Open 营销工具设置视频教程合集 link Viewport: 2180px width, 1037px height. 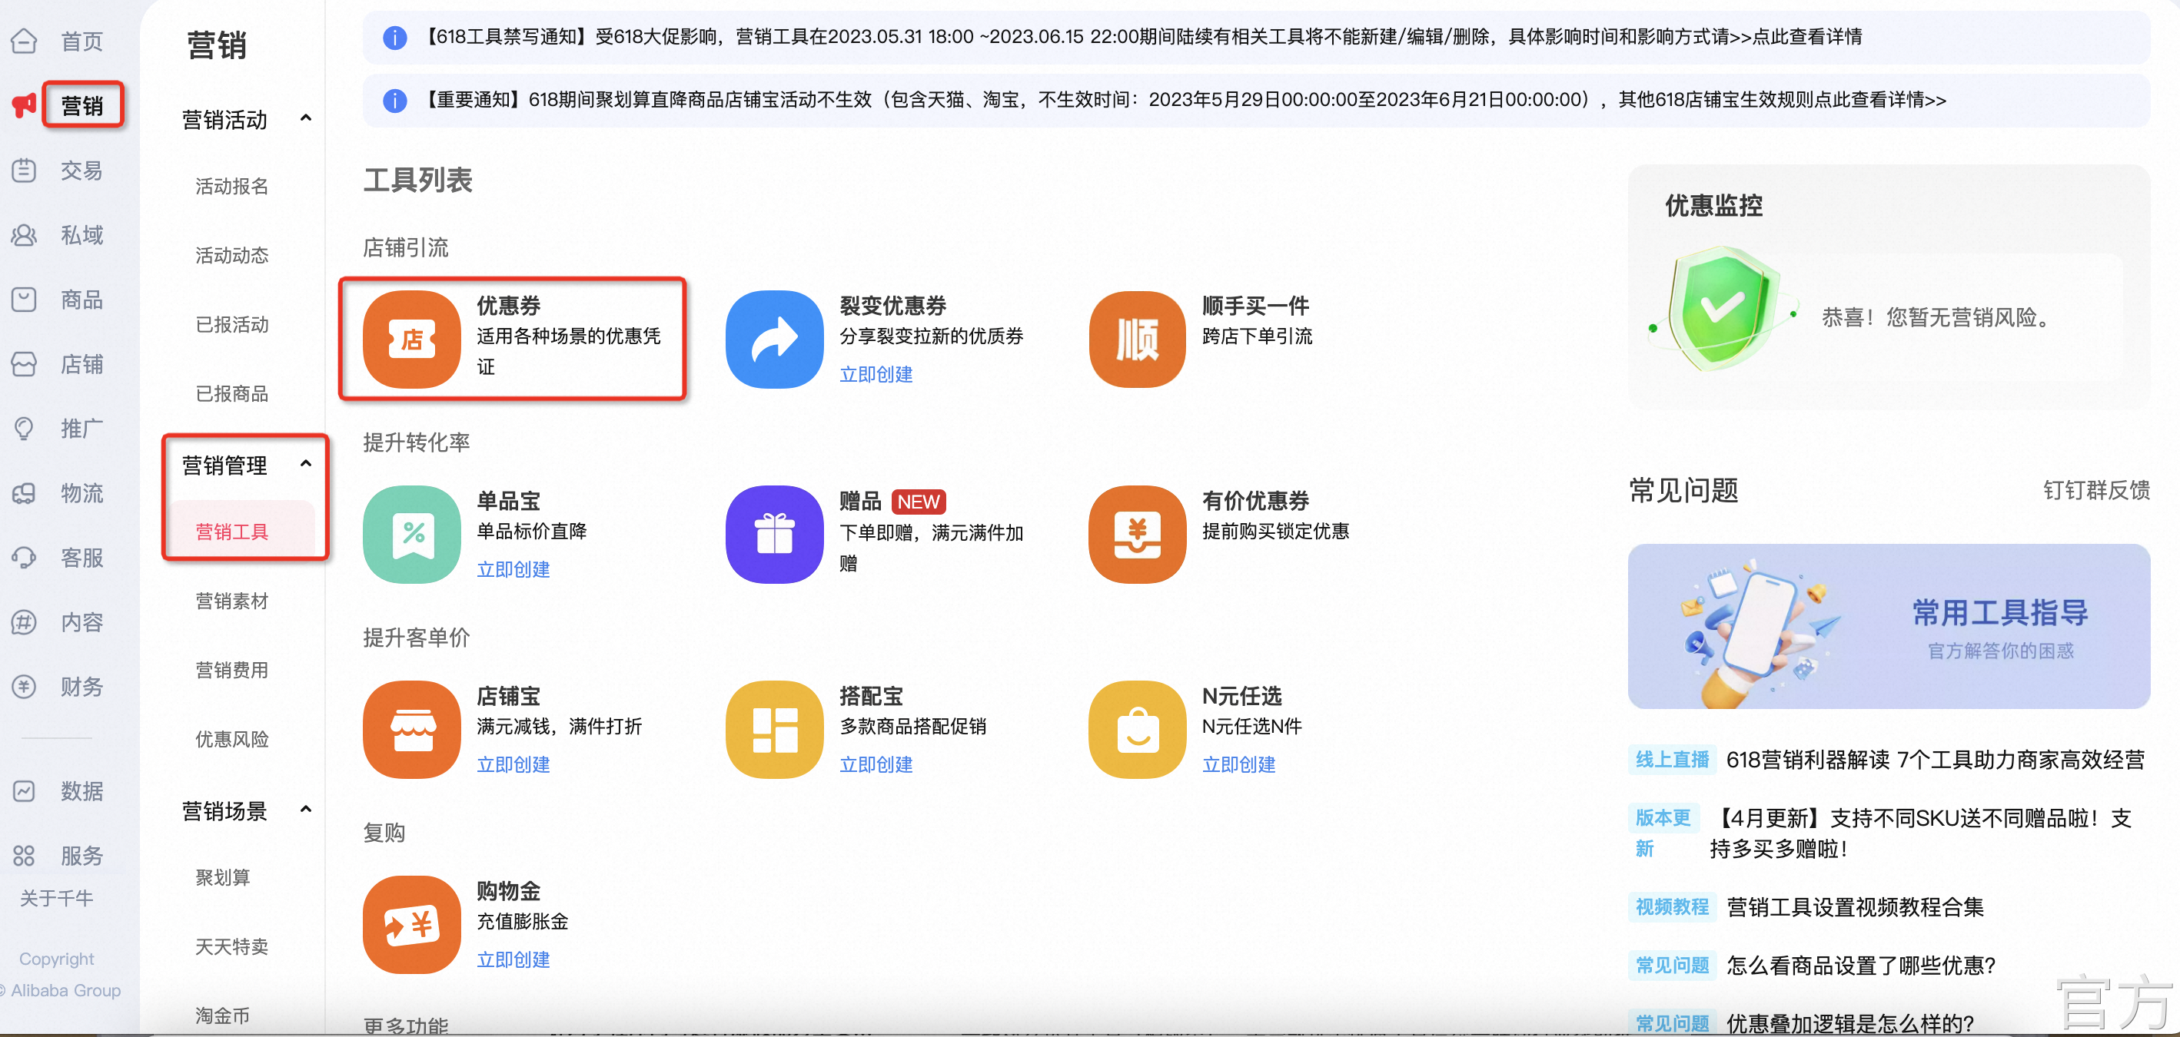pos(1855,908)
